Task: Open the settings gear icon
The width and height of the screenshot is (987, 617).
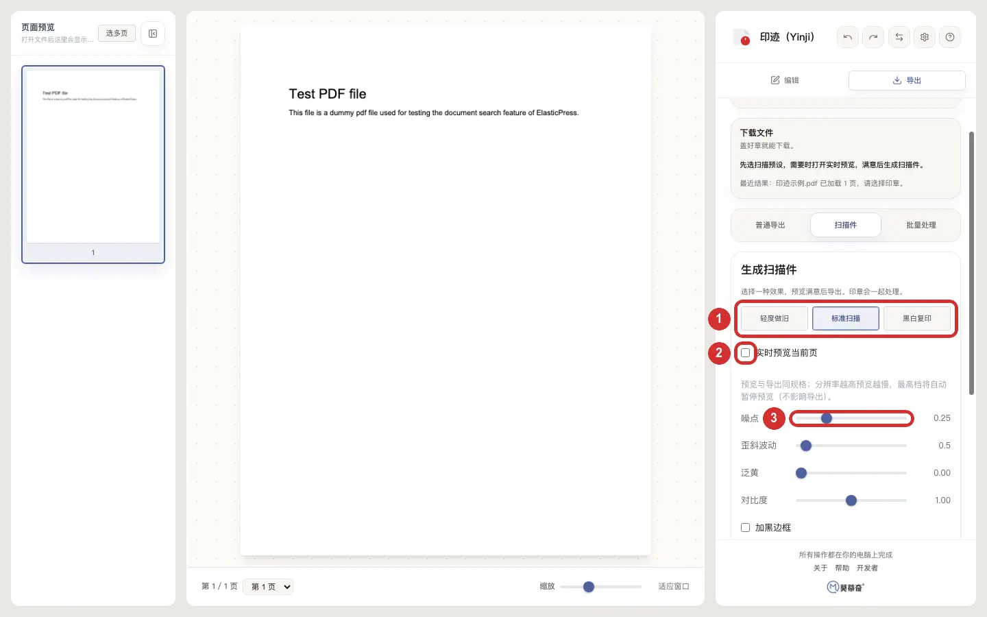Action: (925, 37)
